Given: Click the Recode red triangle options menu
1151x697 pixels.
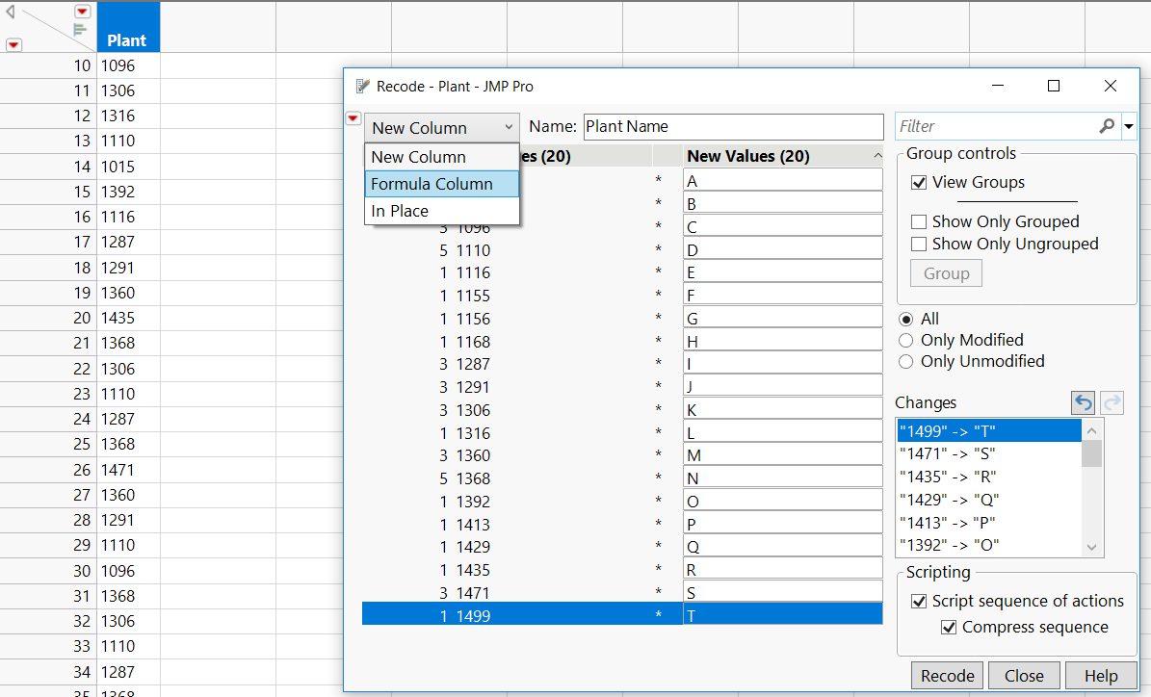Looking at the screenshot, I should (x=353, y=118).
